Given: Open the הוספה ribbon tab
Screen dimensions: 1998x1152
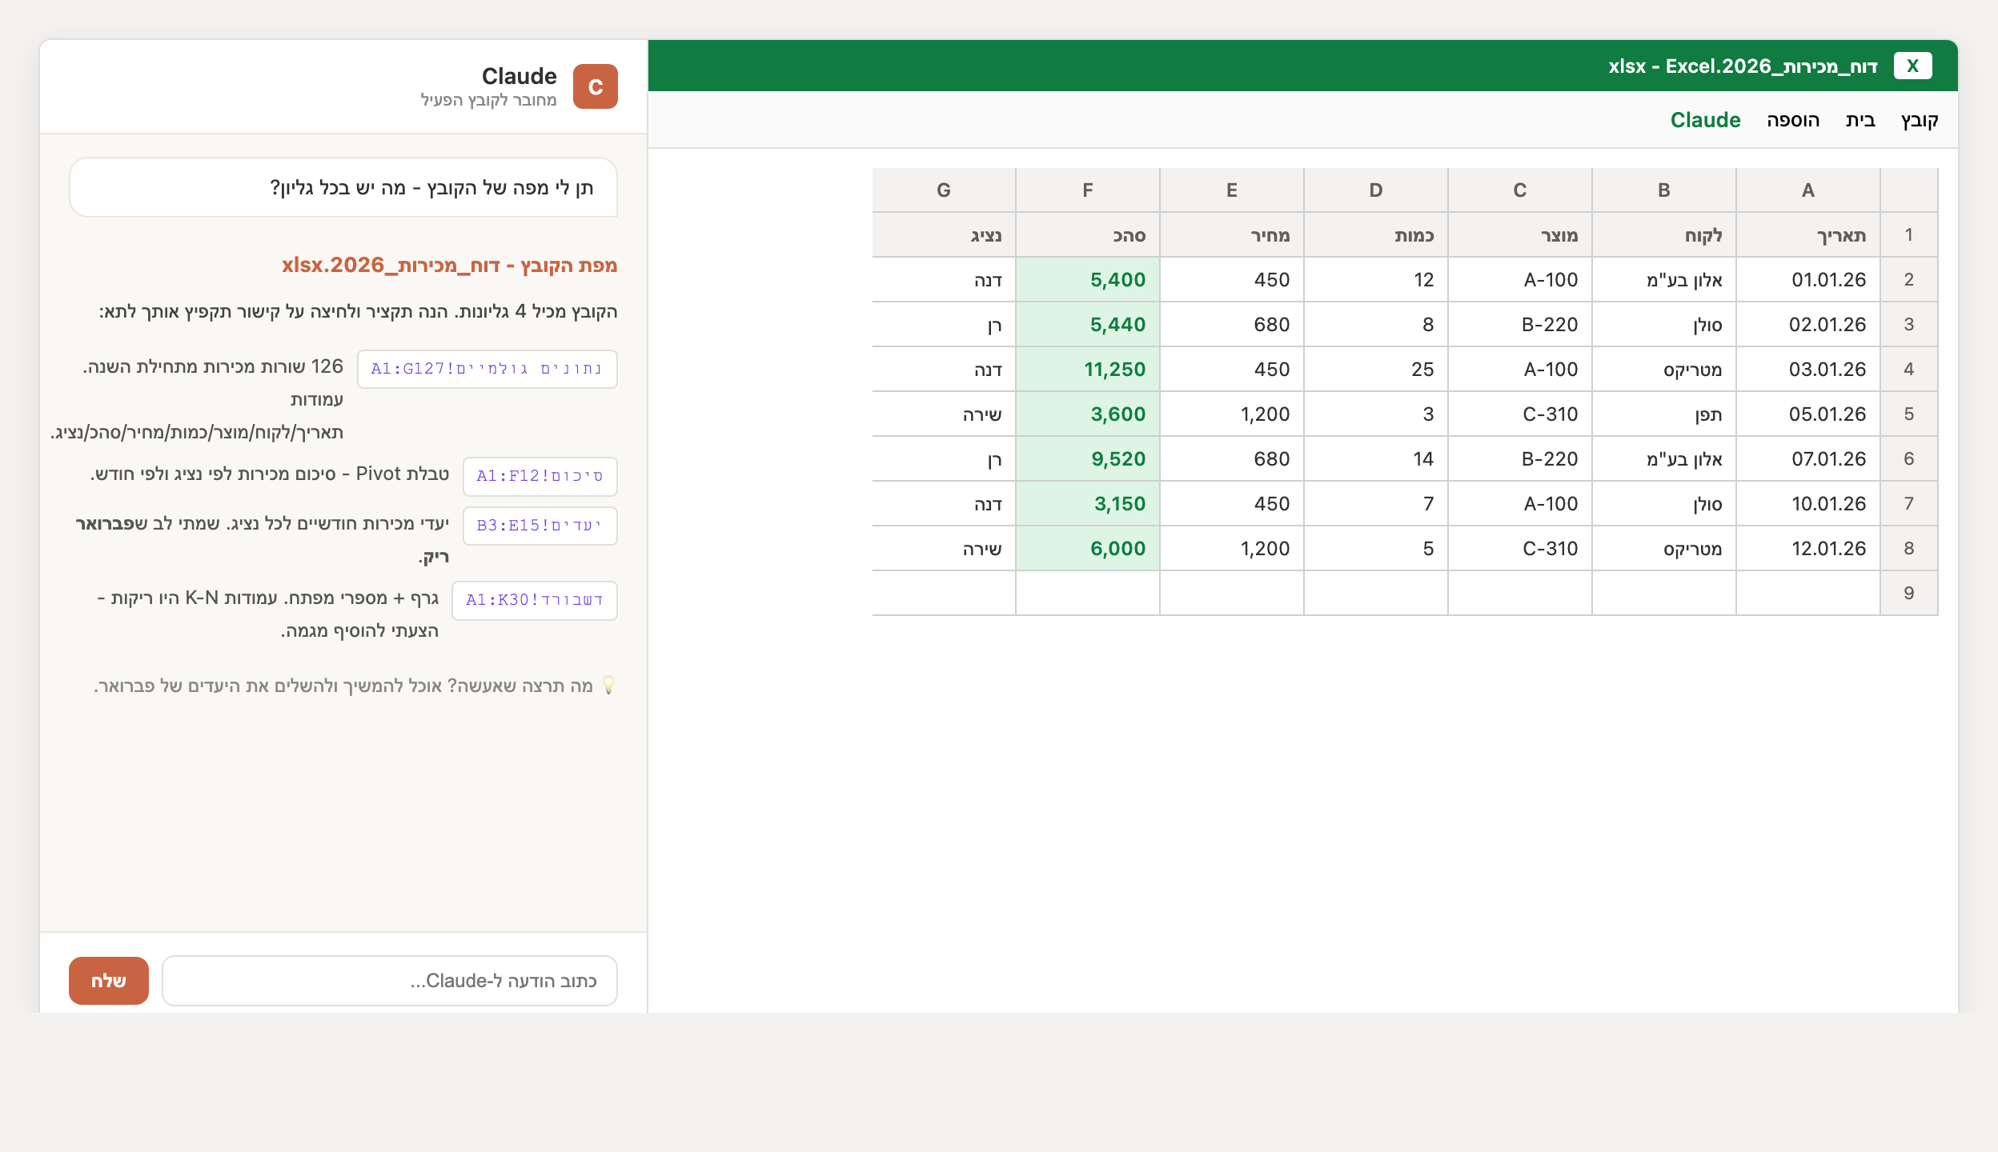Looking at the screenshot, I should (x=1793, y=120).
